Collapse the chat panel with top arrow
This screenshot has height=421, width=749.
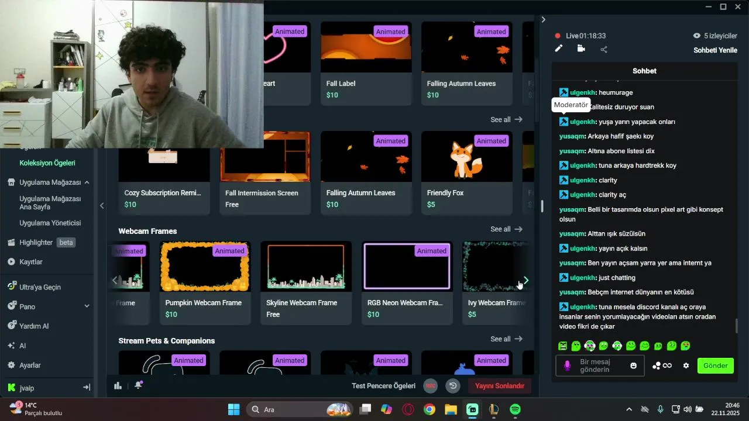543,19
